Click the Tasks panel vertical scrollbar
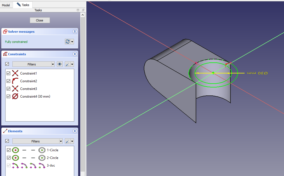This screenshot has width=284, height=176. tap(83, 91)
